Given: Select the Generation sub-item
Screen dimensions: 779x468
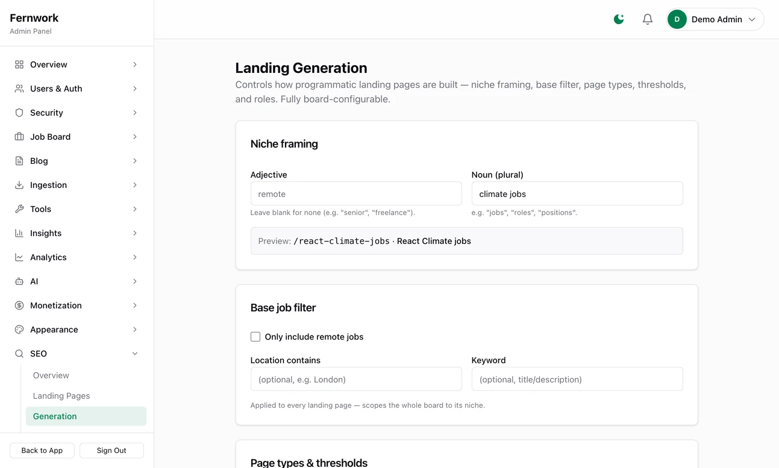Looking at the screenshot, I should 86,416.
